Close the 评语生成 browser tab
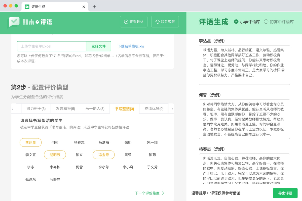Image resolution: width=302 pixels, height=201 pixels. 84,7
